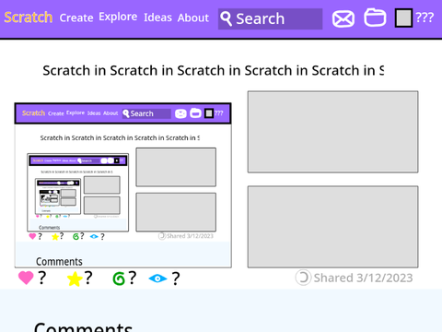
Task: Click the large Search field in top bar
Action: point(270,18)
